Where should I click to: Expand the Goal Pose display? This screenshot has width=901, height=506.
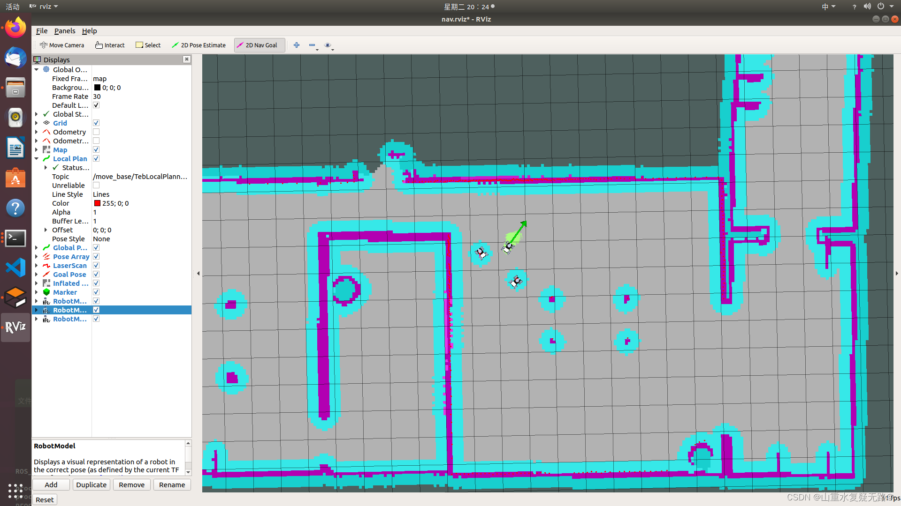tap(37, 274)
